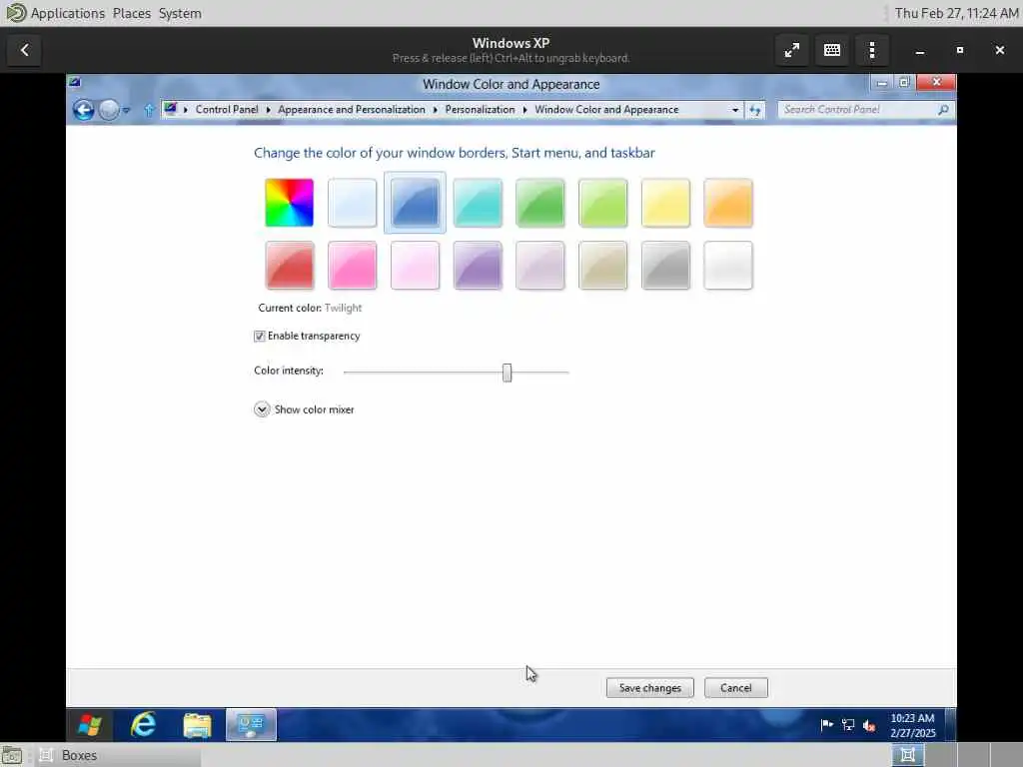Select the red ruby swatch
The image size is (1023, 767).
click(289, 266)
